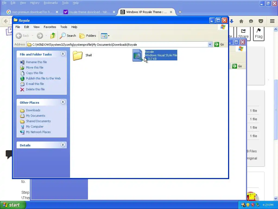The width and height of the screenshot is (278, 209).
Task: Open a new browser tab
Action: click(x=180, y=12)
